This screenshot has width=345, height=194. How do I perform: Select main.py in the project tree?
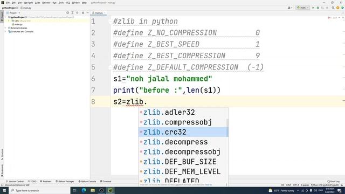tap(17, 24)
